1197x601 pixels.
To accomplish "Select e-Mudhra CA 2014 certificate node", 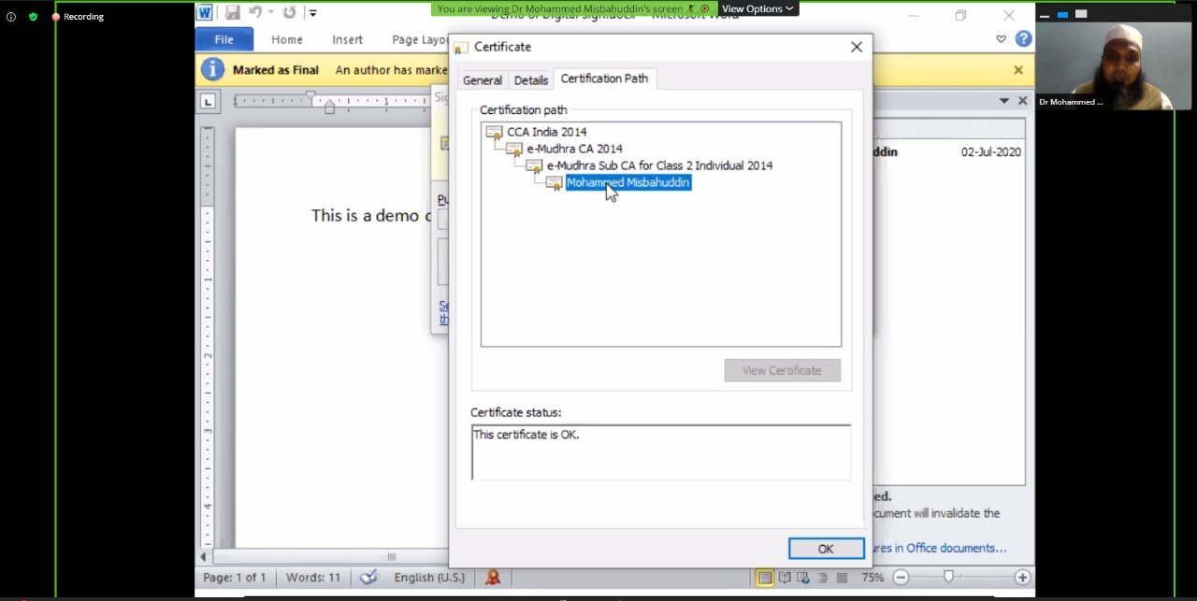I will click(x=573, y=149).
